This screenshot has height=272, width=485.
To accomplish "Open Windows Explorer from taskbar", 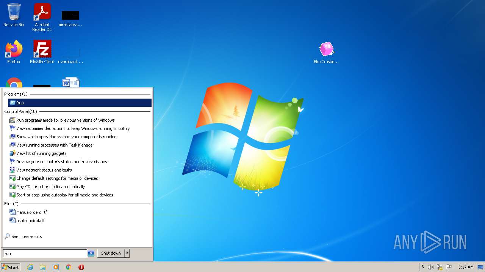I will (43, 267).
